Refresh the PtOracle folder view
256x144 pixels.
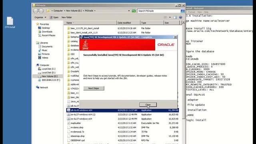point(134,11)
